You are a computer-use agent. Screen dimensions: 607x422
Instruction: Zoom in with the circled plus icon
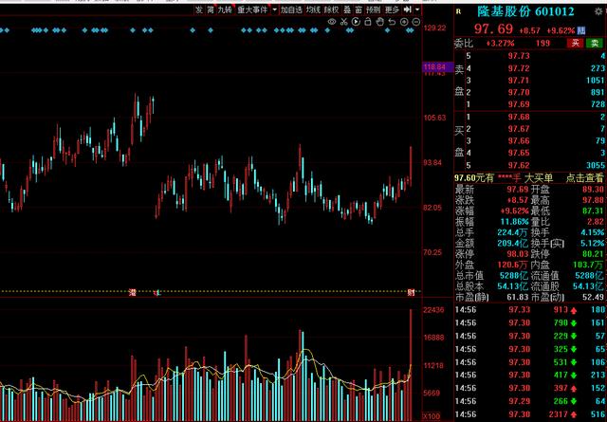404,22
